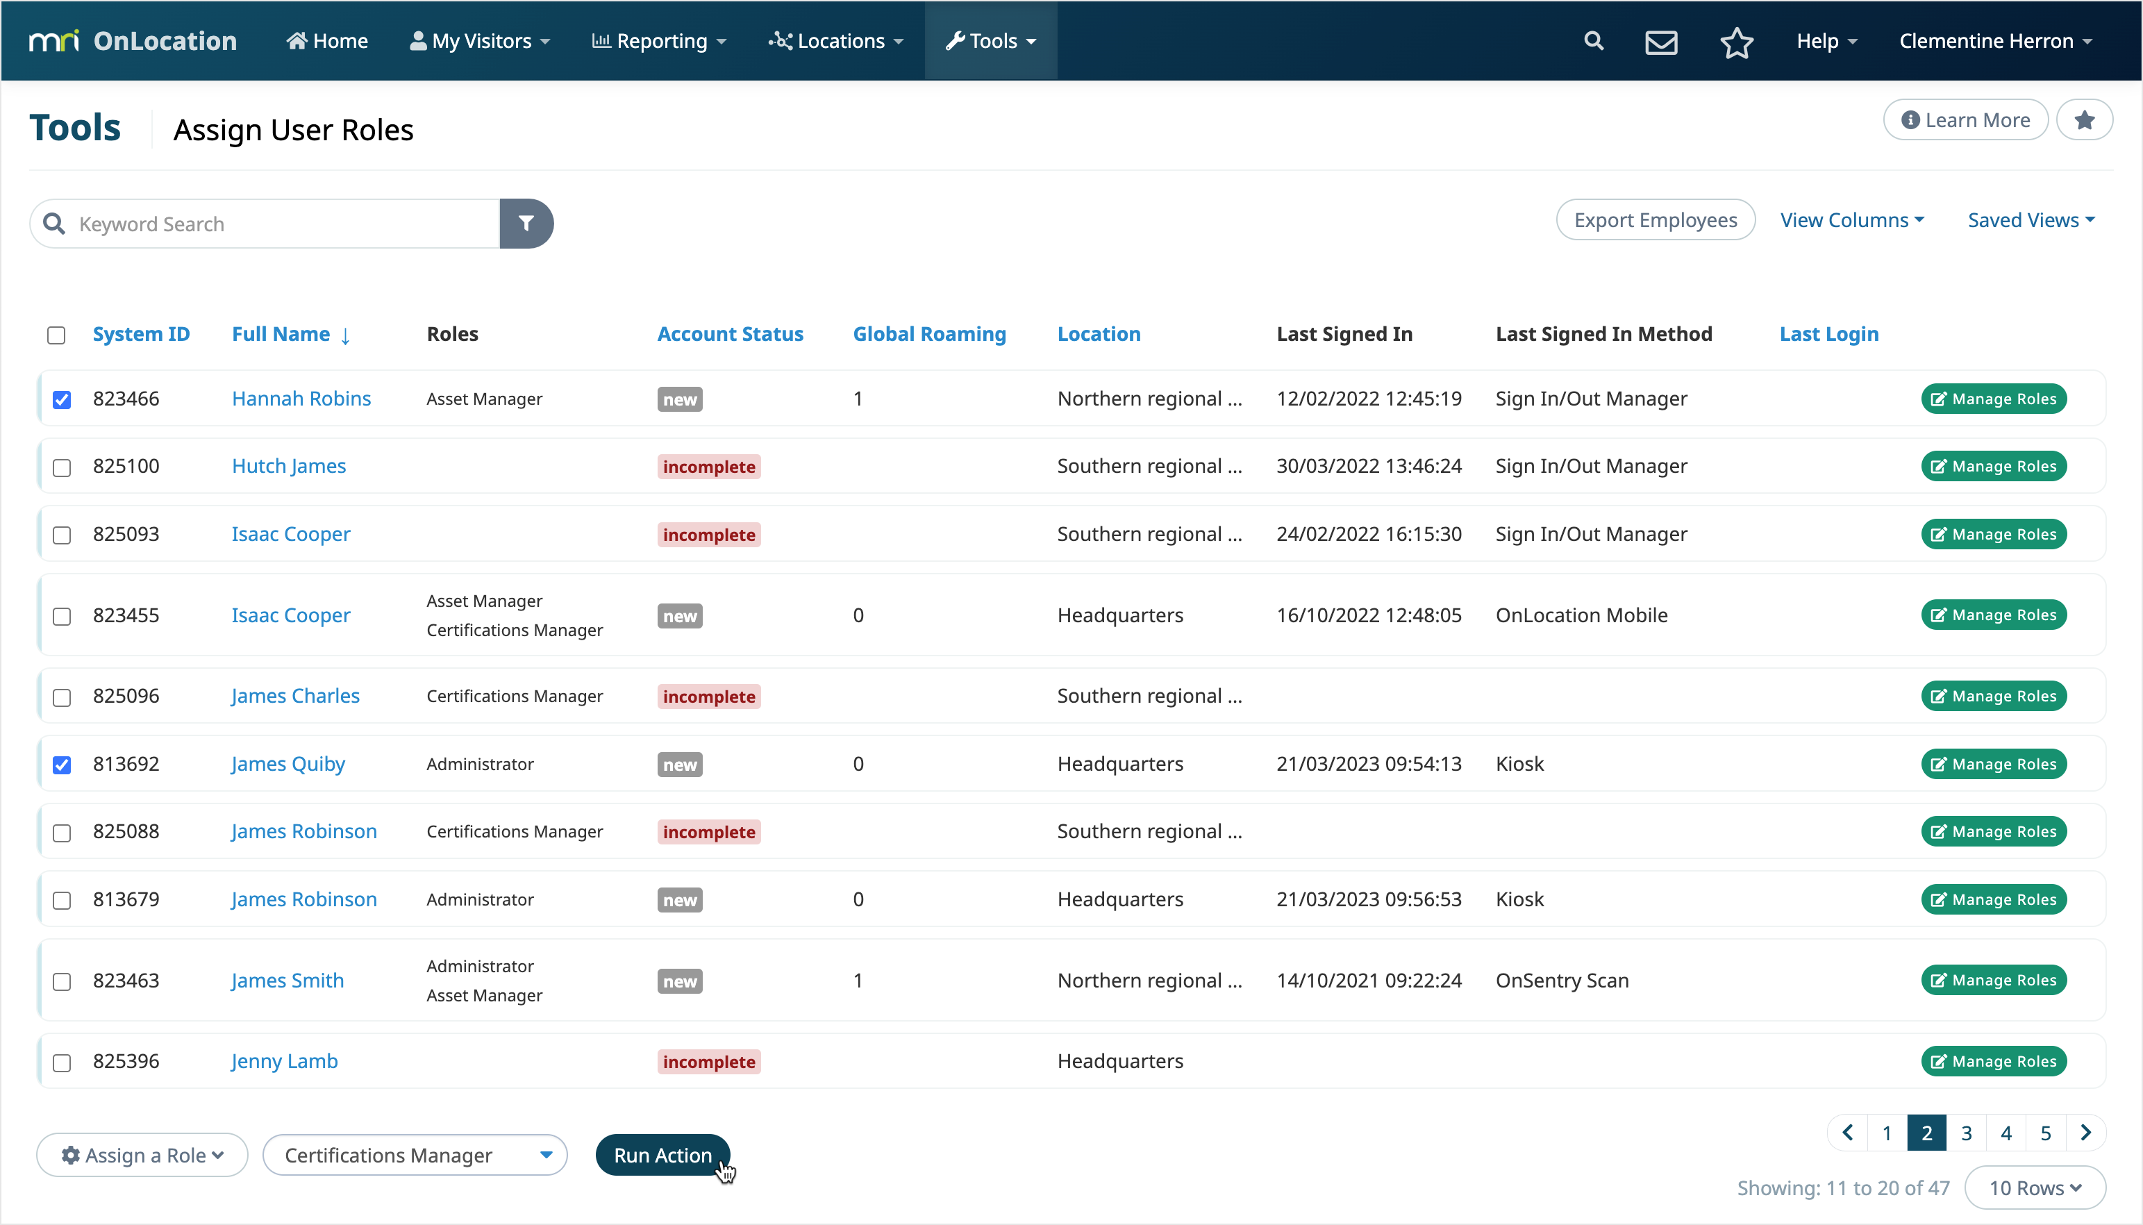The image size is (2143, 1225).
Task: Click the new status badge for Hannah Robins
Action: click(x=680, y=399)
